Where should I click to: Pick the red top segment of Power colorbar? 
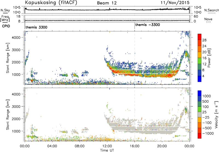click(200, 37)
